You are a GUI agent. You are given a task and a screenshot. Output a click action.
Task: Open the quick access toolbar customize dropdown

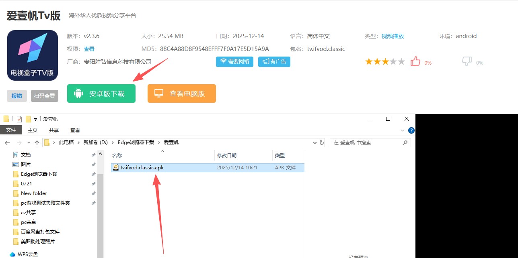point(35,119)
